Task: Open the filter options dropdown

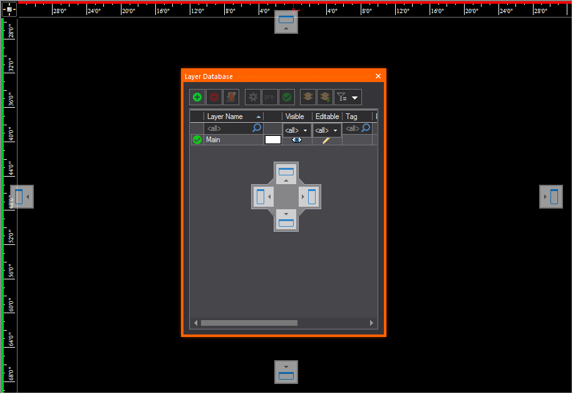Action: point(348,97)
